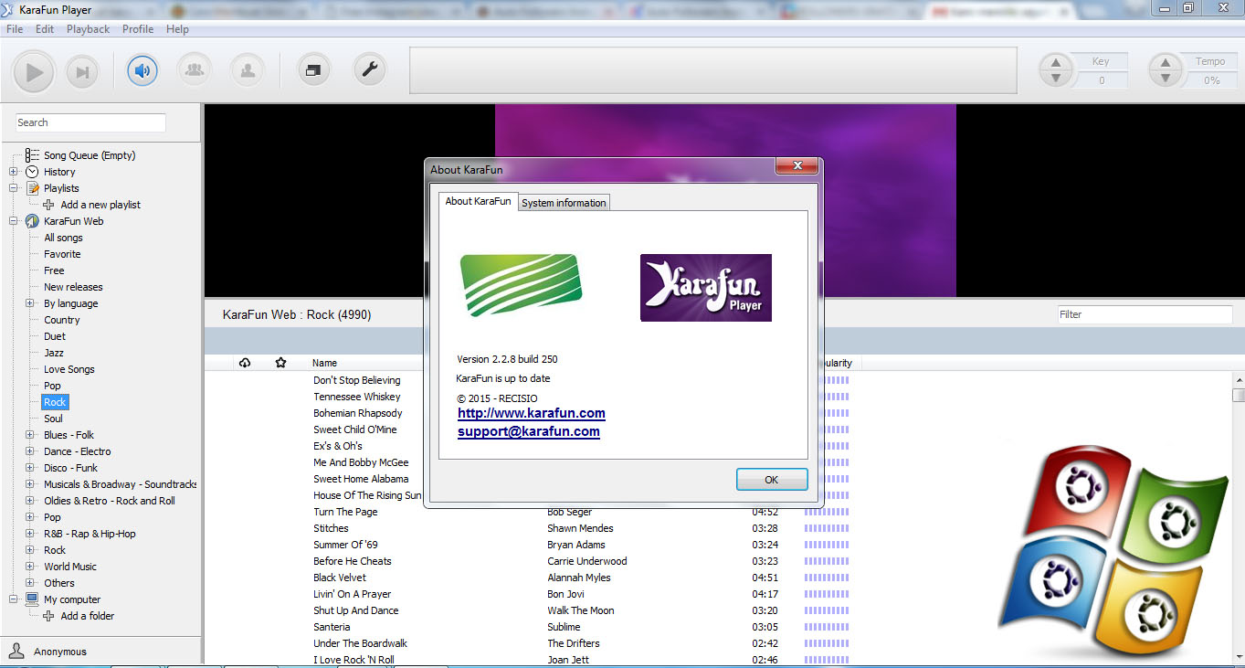Sort by the Name column header

324,363
